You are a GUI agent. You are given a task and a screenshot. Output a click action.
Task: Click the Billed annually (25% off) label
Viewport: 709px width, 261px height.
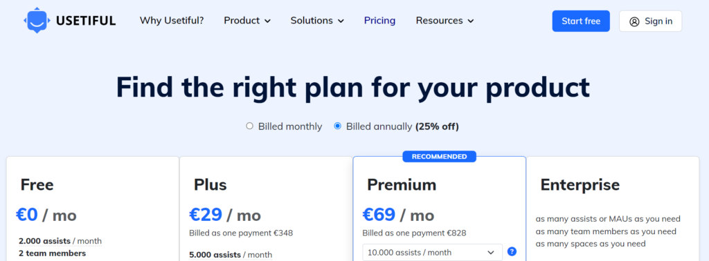point(402,126)
